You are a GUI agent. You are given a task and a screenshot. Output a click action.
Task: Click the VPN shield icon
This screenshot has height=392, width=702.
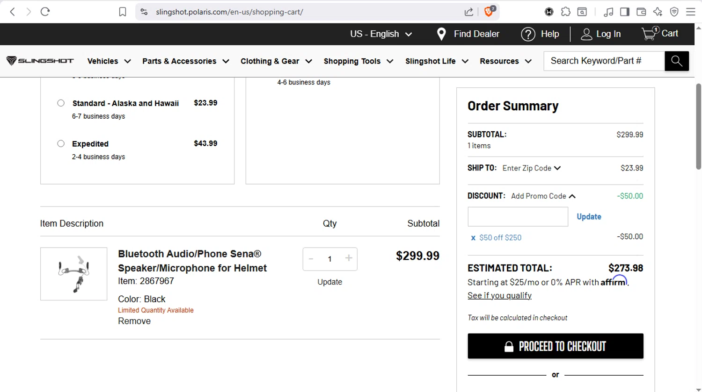[x=674, y=12]
